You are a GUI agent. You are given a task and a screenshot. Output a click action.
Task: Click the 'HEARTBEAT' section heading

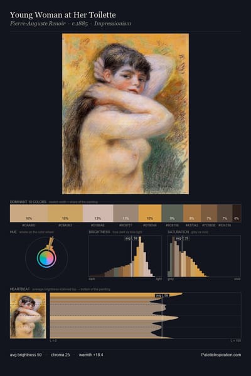tap(20, 289)
